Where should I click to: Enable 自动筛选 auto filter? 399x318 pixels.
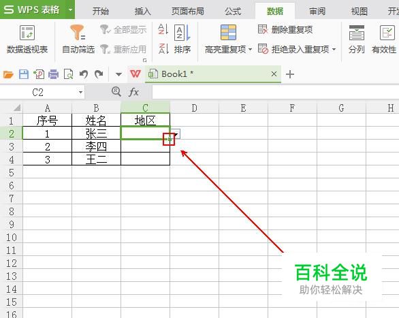coord(78,39)
